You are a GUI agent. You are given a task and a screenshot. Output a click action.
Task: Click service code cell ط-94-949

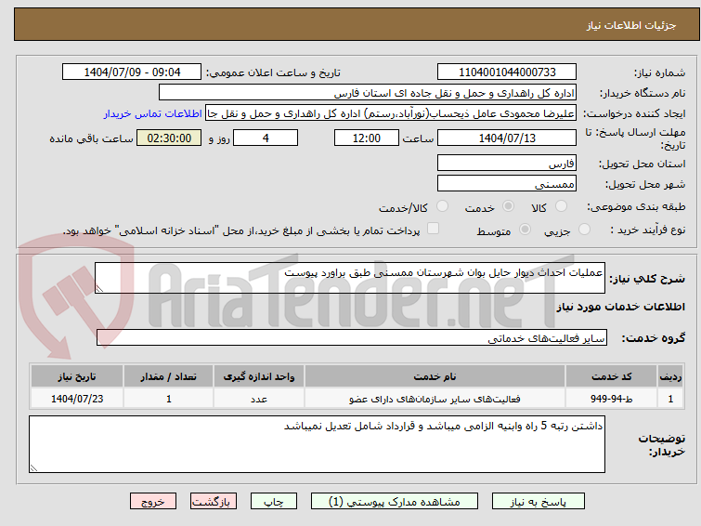[611, 399]
